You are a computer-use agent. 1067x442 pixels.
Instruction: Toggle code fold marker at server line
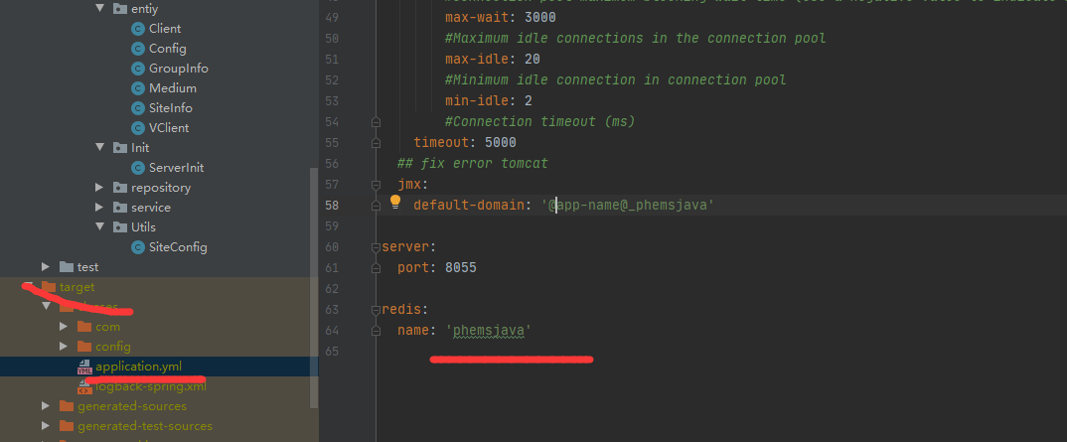coord(376,246)
